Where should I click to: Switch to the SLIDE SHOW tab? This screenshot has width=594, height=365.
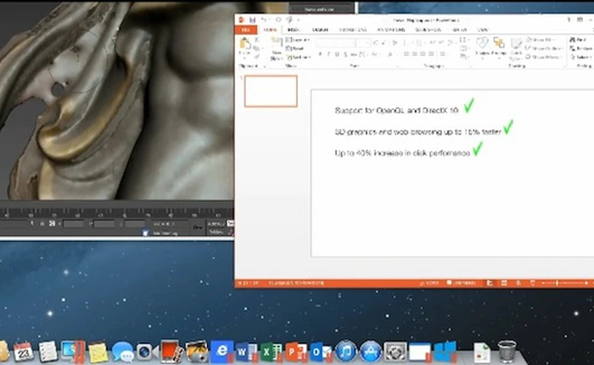pos(428,30)
